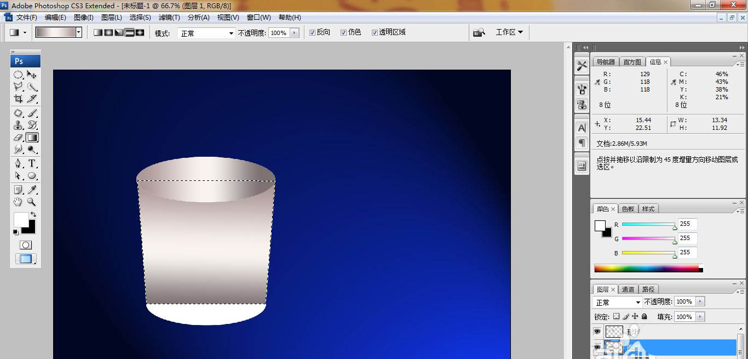Image resolution: width=748 pixels, height=359 pixels.
Task: Open the 文件(F) menu
Action: tap(27, 18)
